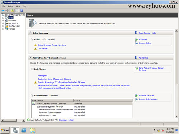Select Roles in the console tree
The image size is (179, 134).
(11, 18)
